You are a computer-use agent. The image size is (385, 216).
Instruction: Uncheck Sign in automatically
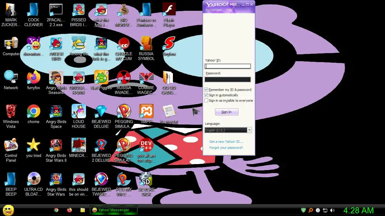206,95
